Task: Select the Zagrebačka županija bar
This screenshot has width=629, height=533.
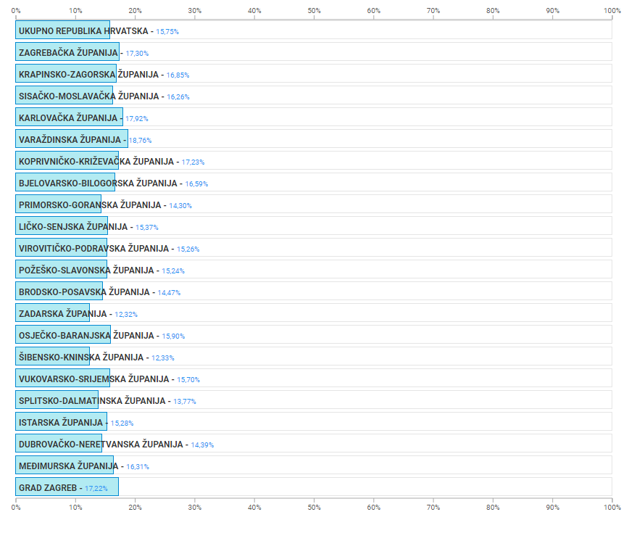Action: 67,53
